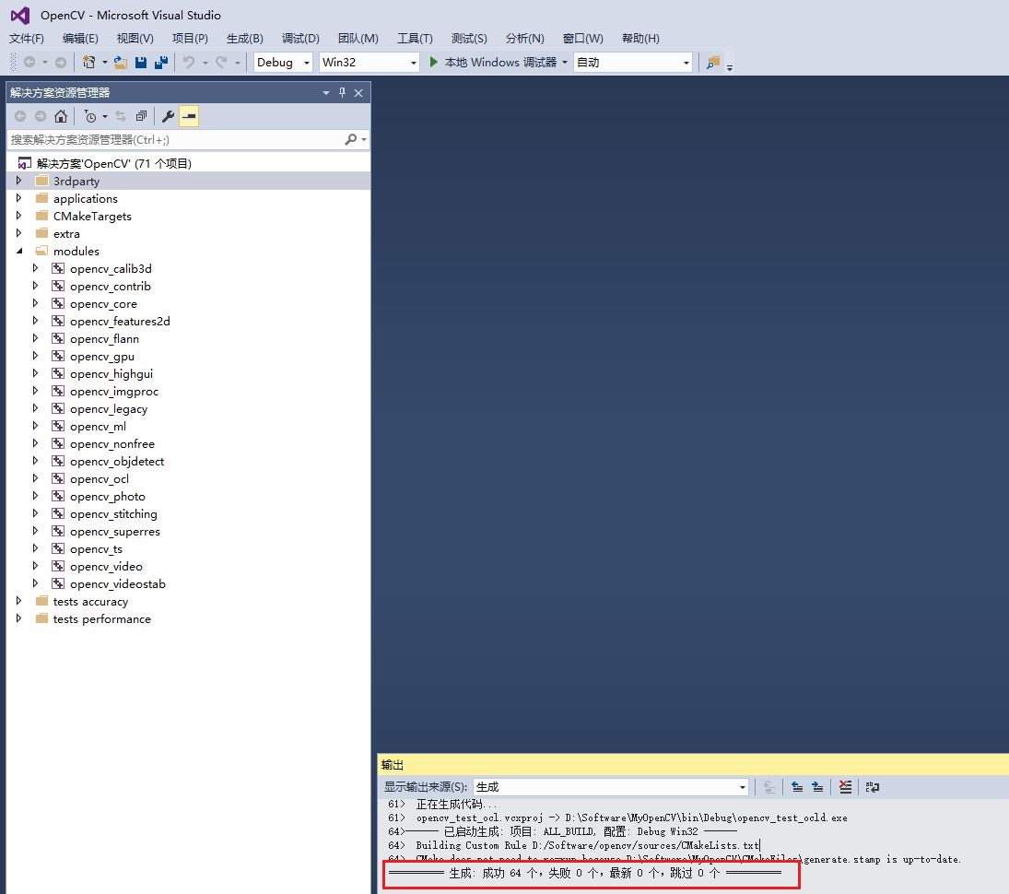Open the 调试(D) menu
The width and height of the screenshot is (1009, 894).
point(300,39)
